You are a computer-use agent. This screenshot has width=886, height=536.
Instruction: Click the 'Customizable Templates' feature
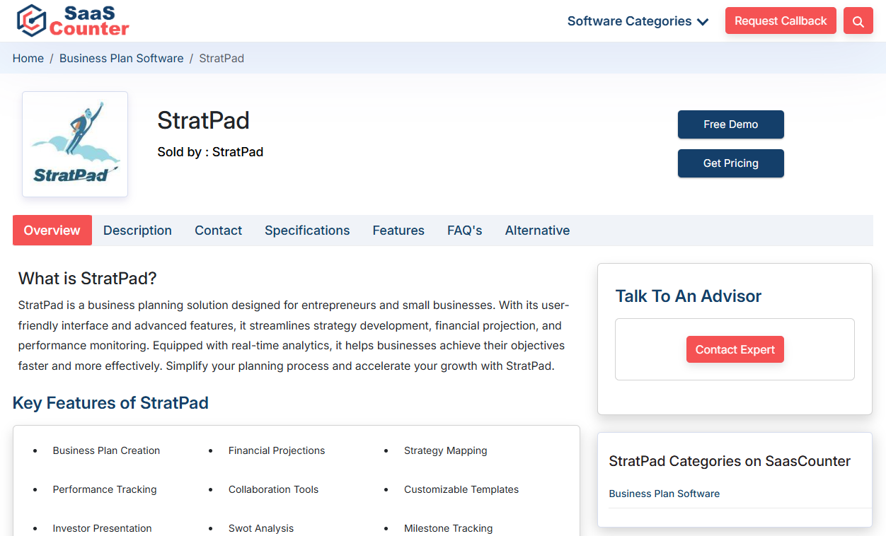click(461, 489)
